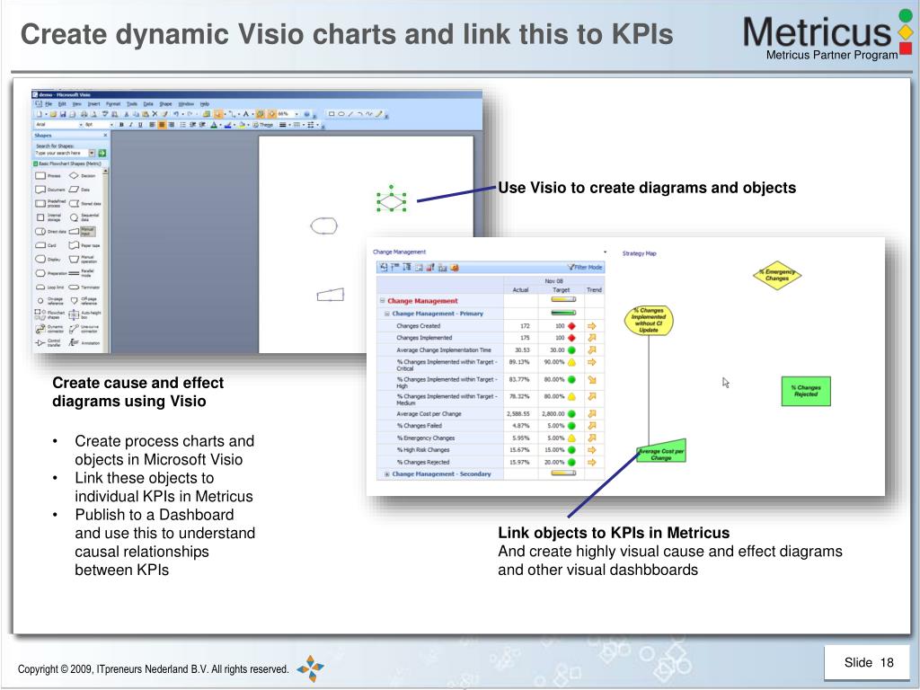Screen dimensions: 920x690
Task: Click the Filter Mode button
Action: click(585, 267)
